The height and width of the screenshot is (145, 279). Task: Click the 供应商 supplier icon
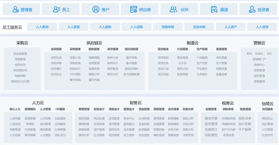click(134, 9)
